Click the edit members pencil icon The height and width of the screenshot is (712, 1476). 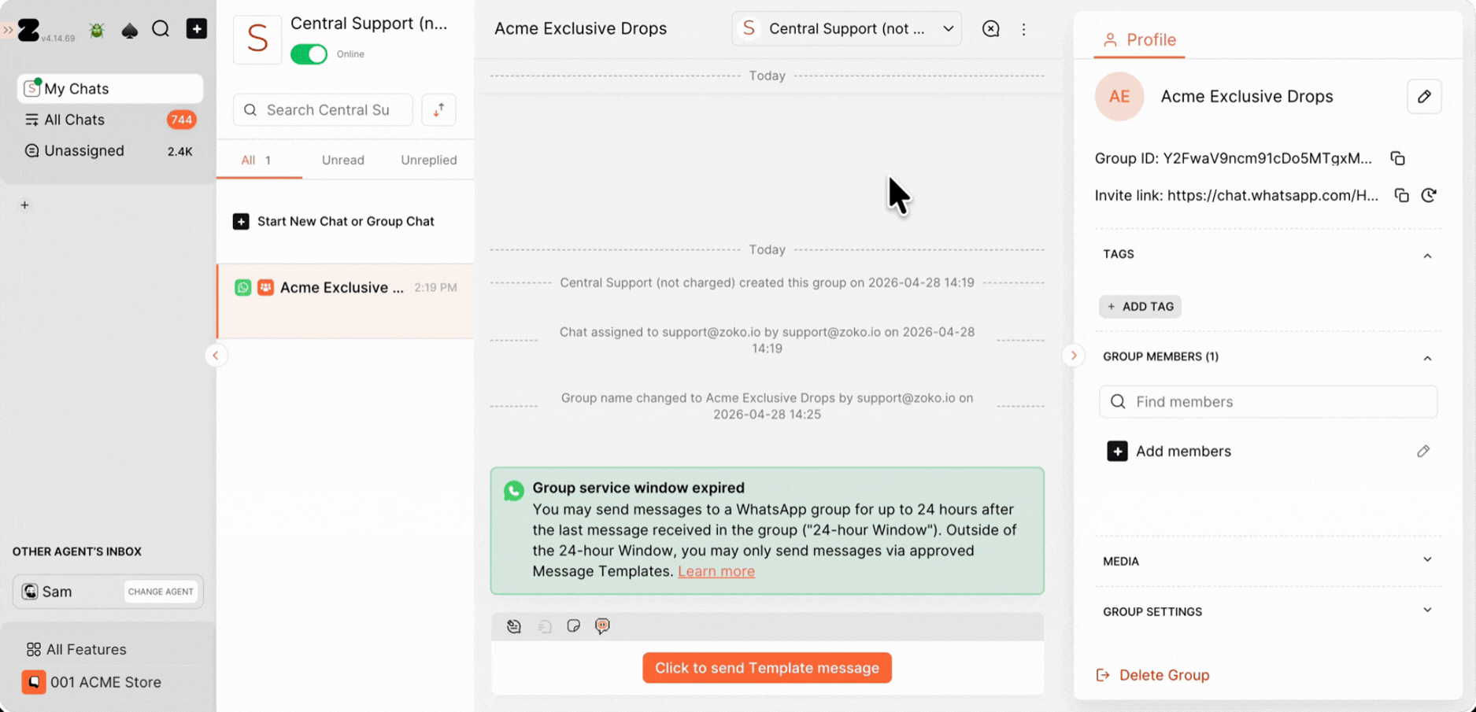(1423, 452)
